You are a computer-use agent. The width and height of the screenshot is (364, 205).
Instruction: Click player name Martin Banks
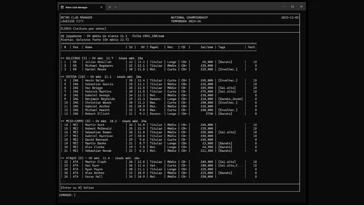96,144
